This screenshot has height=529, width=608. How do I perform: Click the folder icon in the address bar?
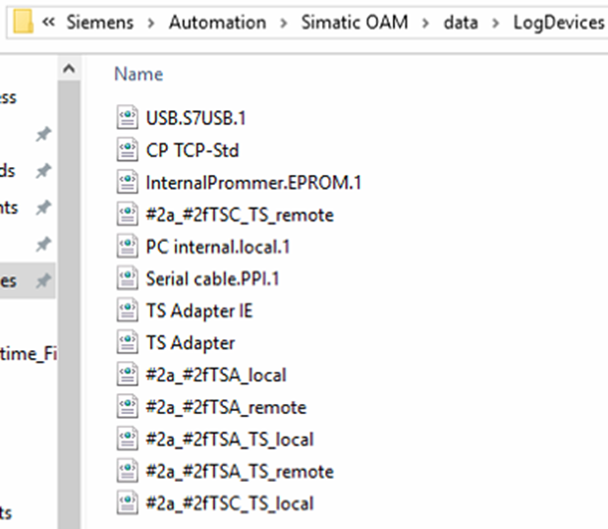(21, 22)
